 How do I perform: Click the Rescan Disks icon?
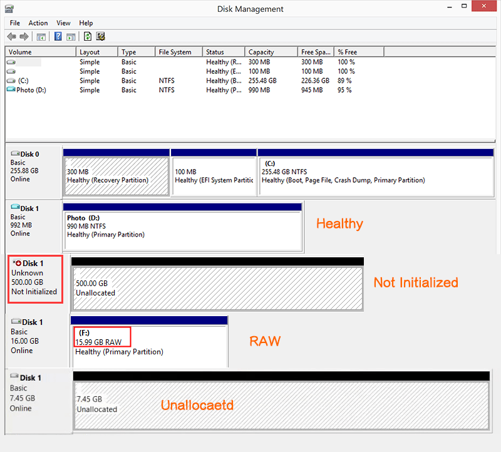[101, 36]
